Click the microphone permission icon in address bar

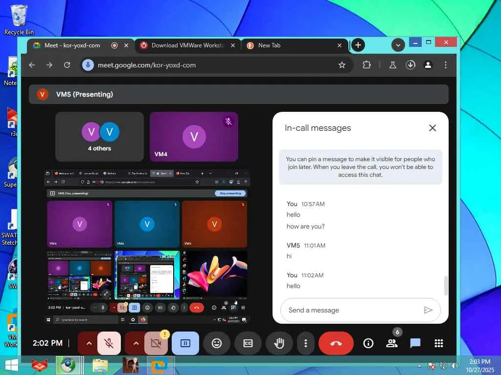88,65
